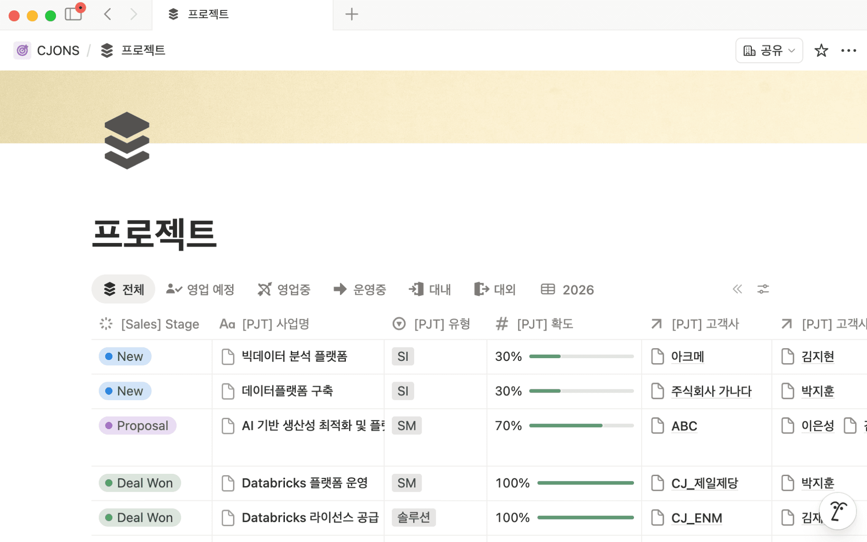Click the 프로젝트 stack icon in the breadcrumb

click(107, 50)
